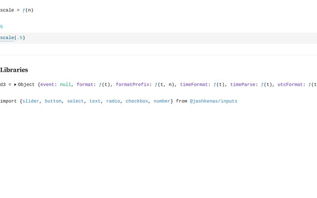
Task: Click the button import name
Action: point(53,101)
